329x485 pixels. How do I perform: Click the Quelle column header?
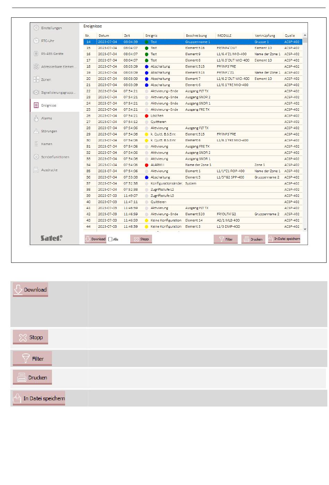pyautogui.click(x=293, y=35)
